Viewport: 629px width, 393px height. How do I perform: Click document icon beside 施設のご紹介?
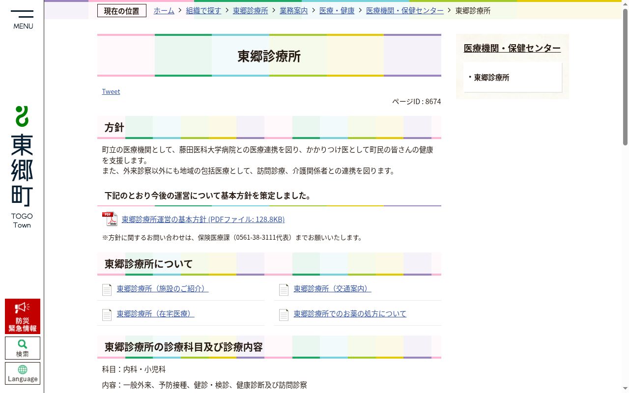pyautogui.click(x=107, y=289)
